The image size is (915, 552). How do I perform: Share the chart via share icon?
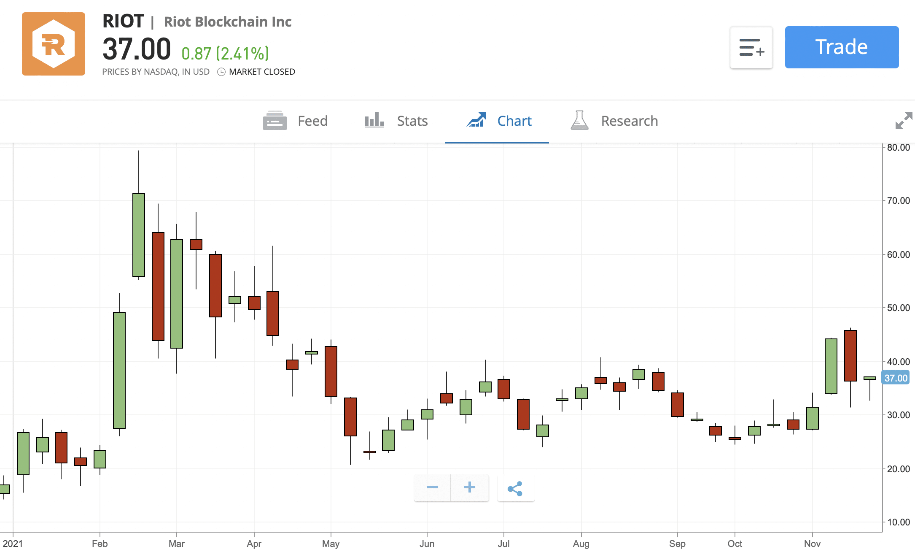click(516, 488)
